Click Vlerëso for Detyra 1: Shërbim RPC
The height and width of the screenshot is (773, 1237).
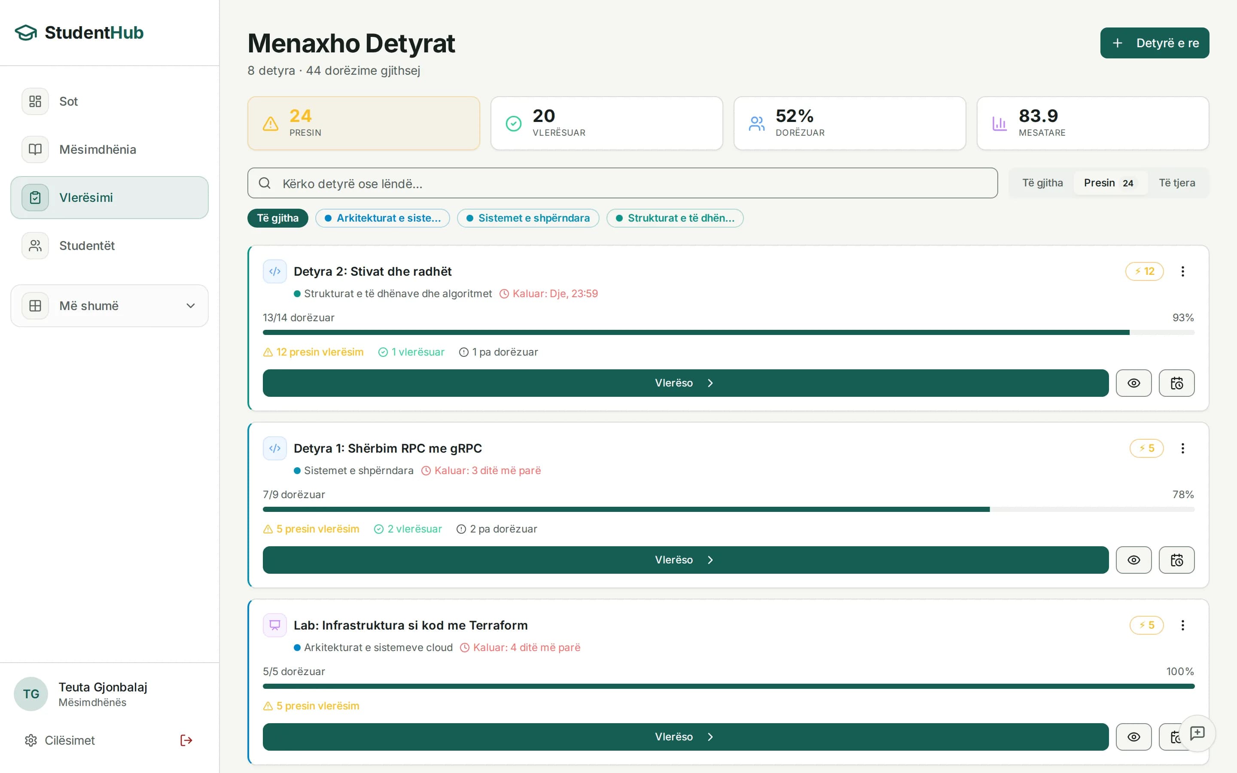(x=685, y=560)
